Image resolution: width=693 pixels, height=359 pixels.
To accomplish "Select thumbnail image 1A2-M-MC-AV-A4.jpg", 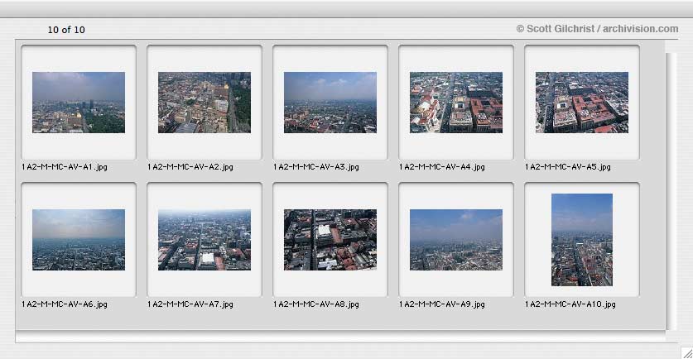I will (456, 103).
